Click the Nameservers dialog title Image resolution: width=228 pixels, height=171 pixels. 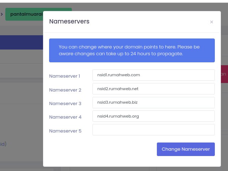tap(69, 21)
